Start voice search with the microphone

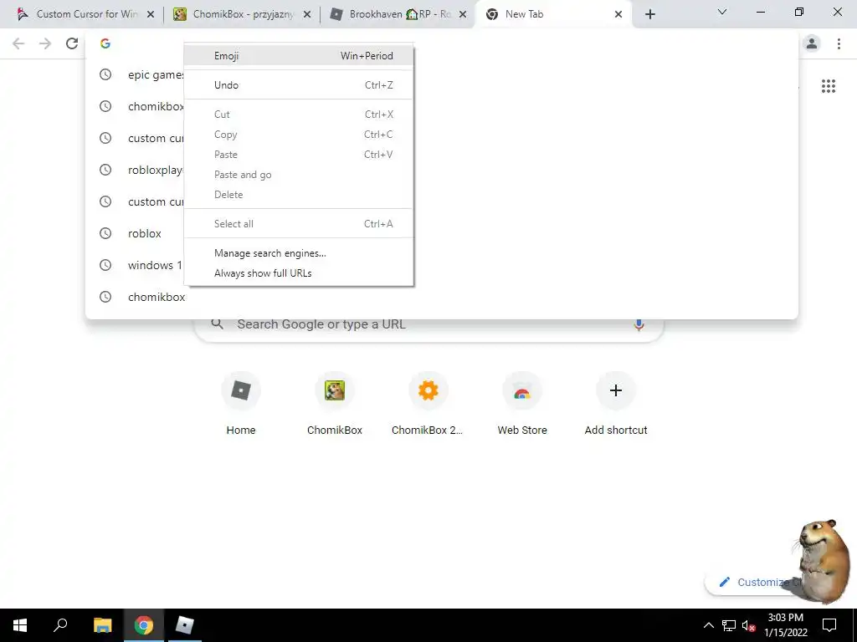point(639,324)
